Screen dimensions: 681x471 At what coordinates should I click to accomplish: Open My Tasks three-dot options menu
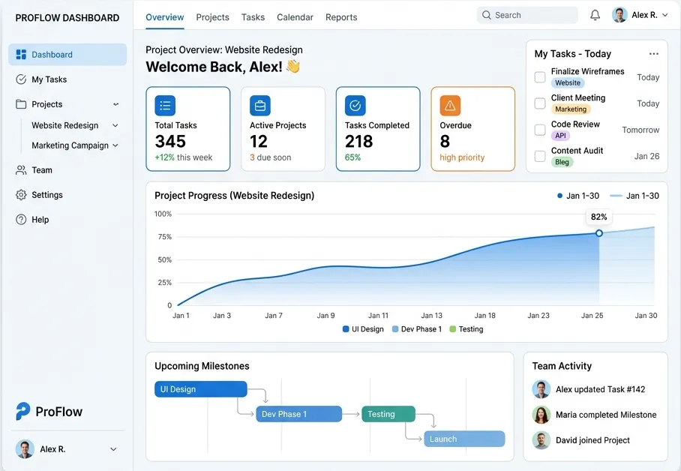pos(654,54)
